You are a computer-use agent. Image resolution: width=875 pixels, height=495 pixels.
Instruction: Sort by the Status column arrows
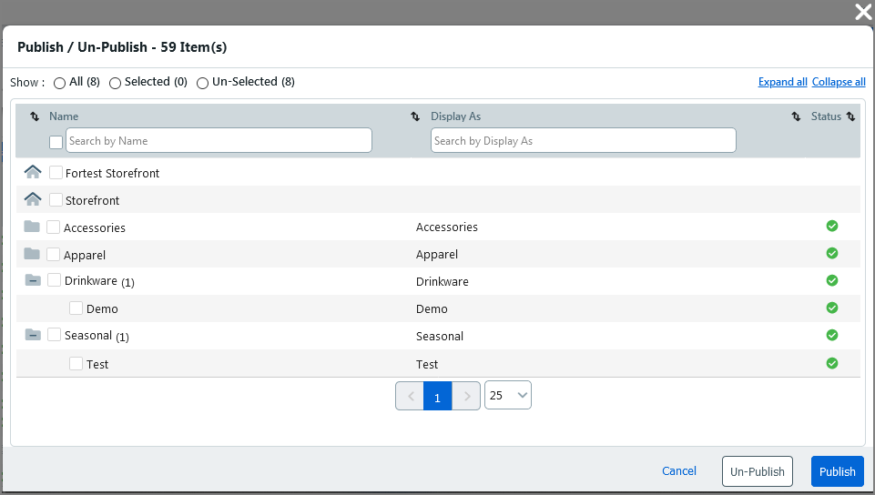point(850,116)
